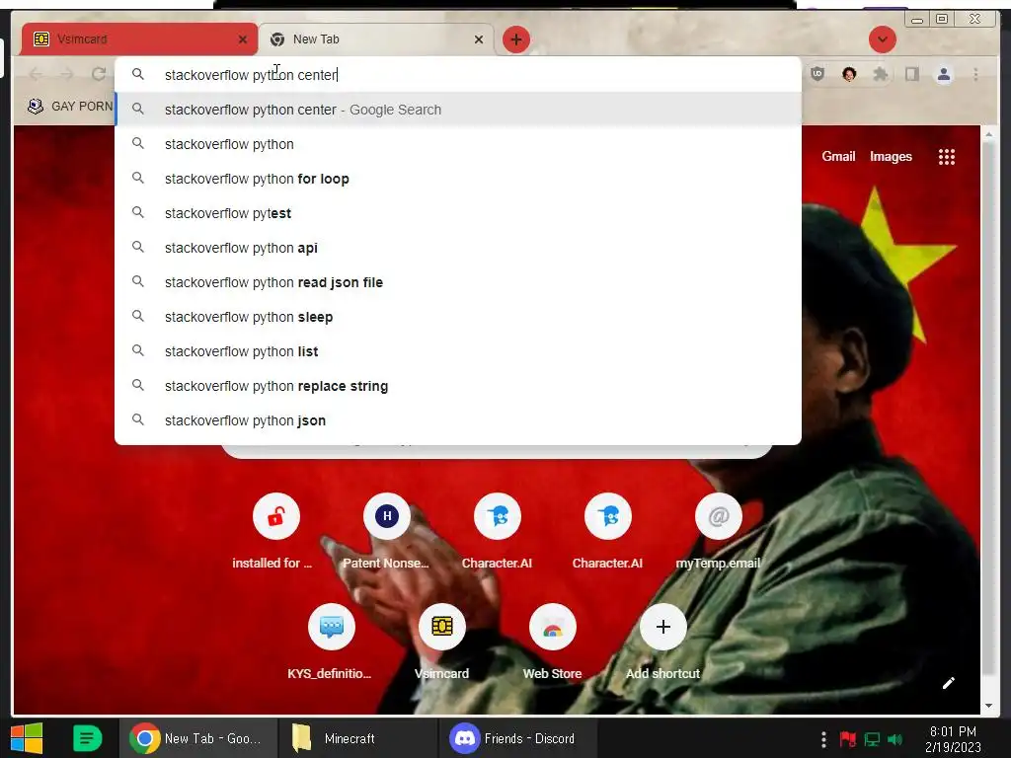Click the back navigation arrow
1011x758 pixels.
[x=37, y=74]
